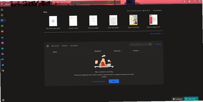
Task: Click the Upload link above the list
Action: [x=158, y=44]
